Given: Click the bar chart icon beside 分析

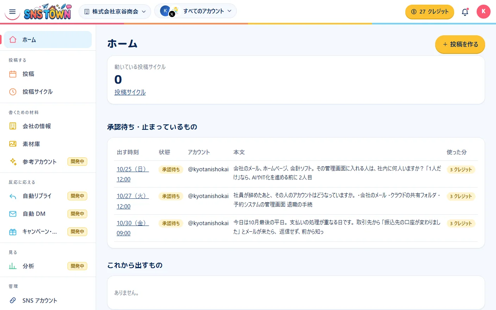Looking at the screenshot, I should click(x=13, y=266).
